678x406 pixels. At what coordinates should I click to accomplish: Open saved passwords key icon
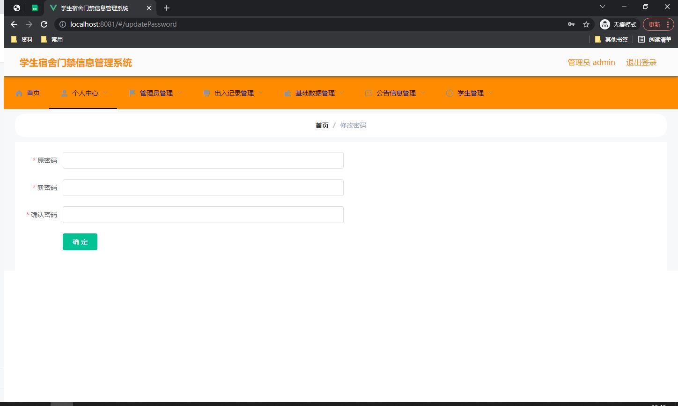pyautogui.click(x=571, y=24)
